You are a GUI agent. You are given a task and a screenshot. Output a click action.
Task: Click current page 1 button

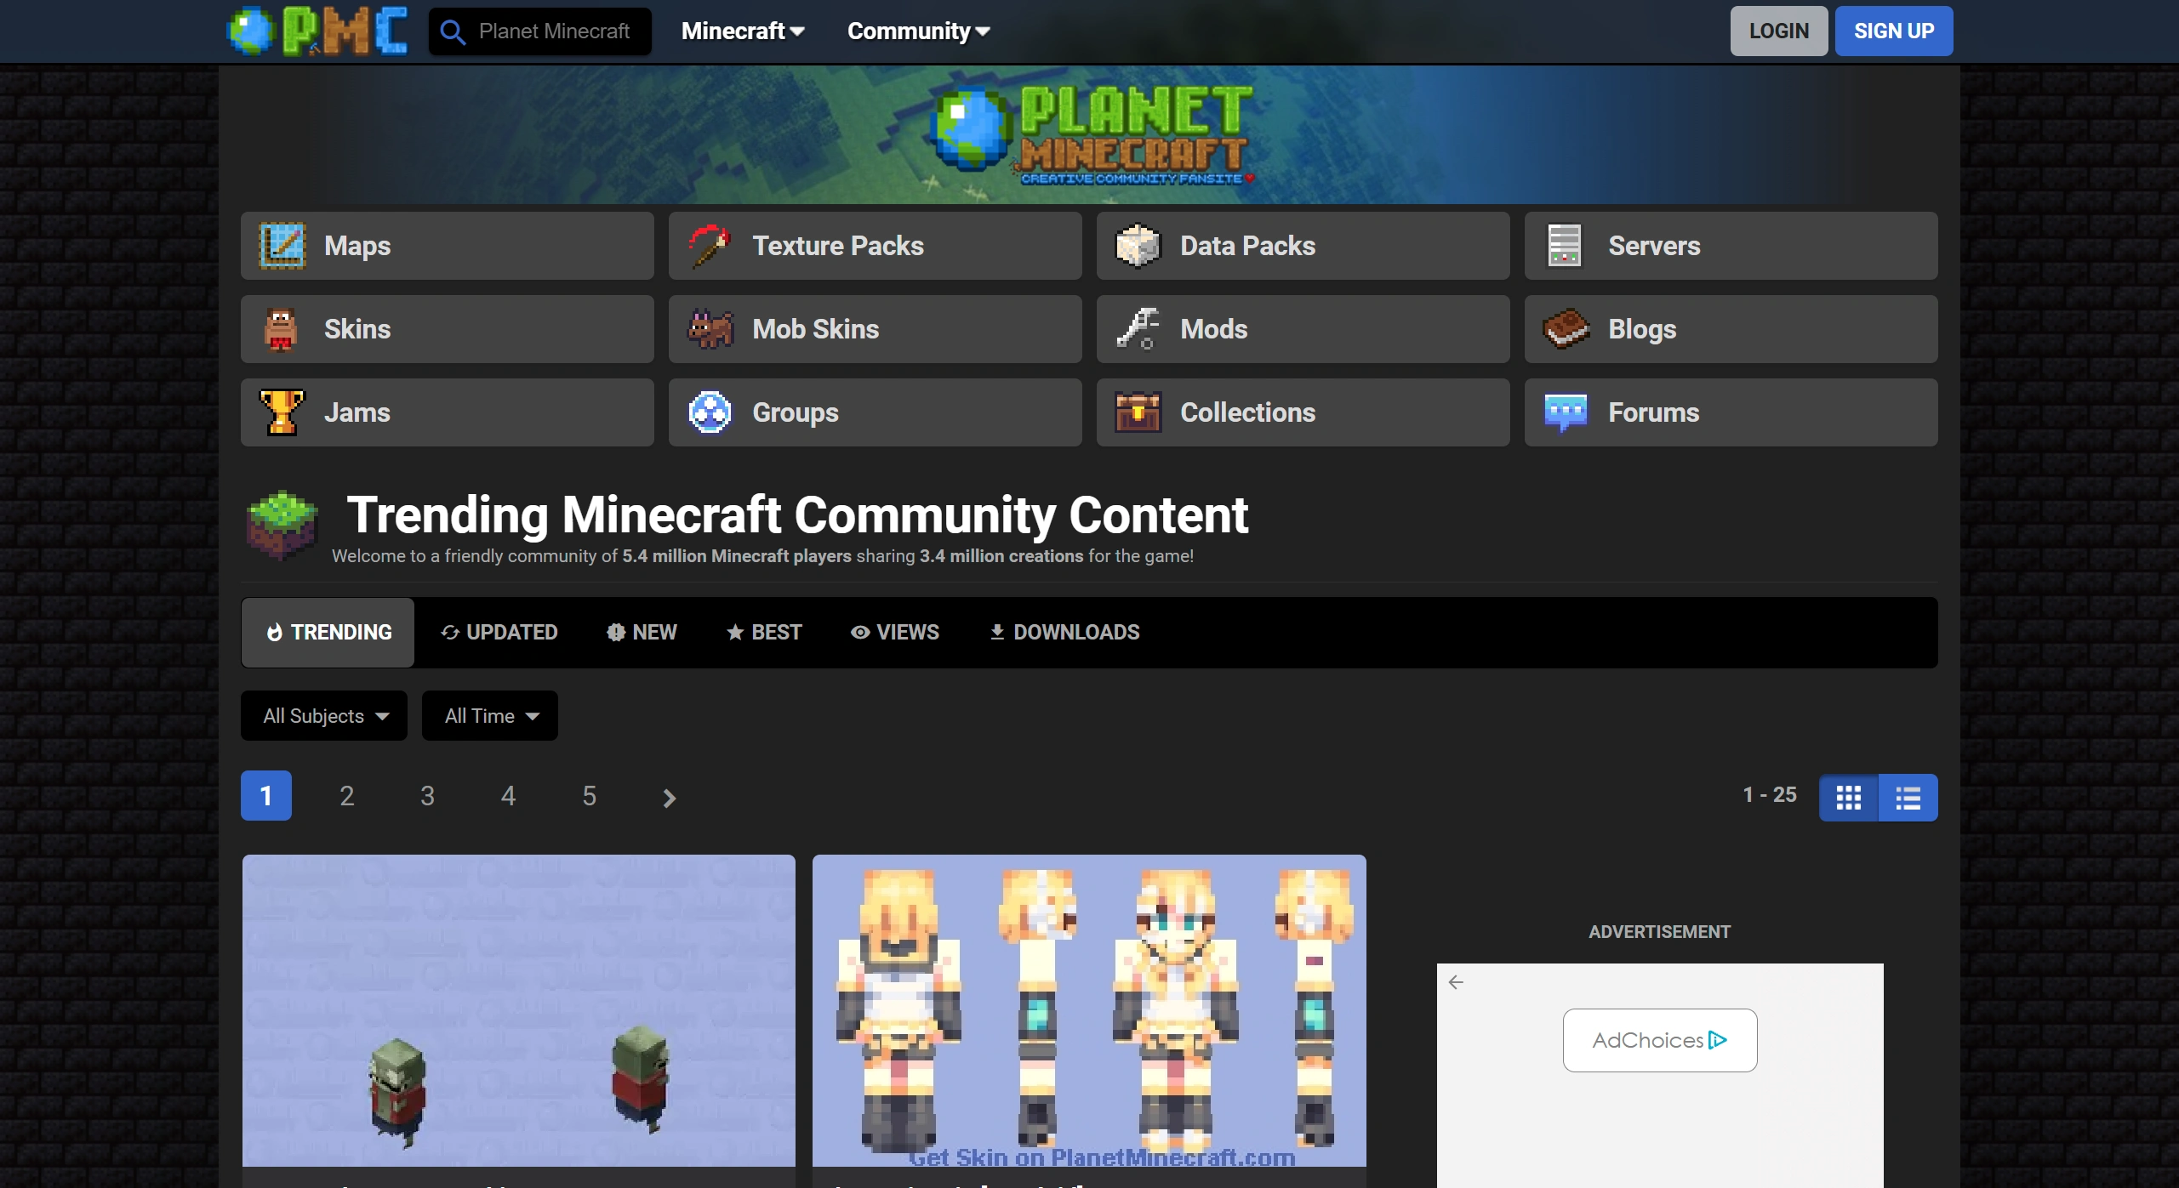point(266,796)
